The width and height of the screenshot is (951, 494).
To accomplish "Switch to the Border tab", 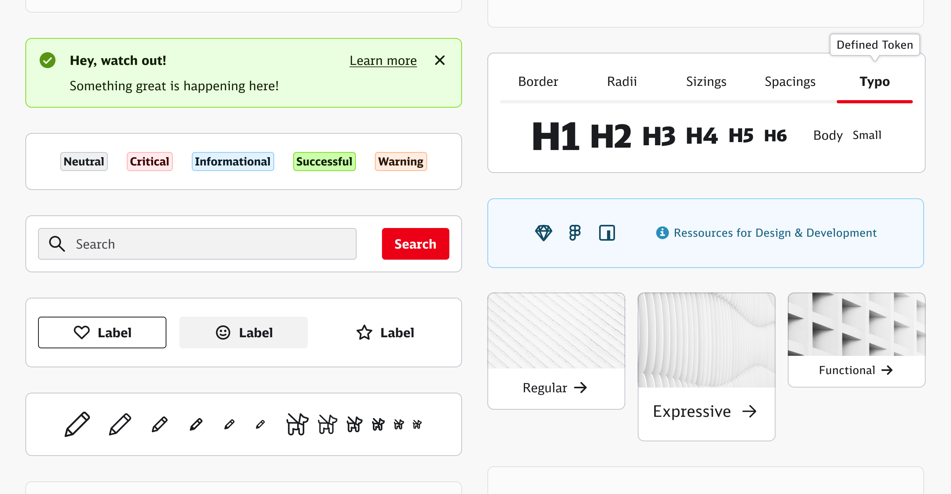I will (537, 81).
